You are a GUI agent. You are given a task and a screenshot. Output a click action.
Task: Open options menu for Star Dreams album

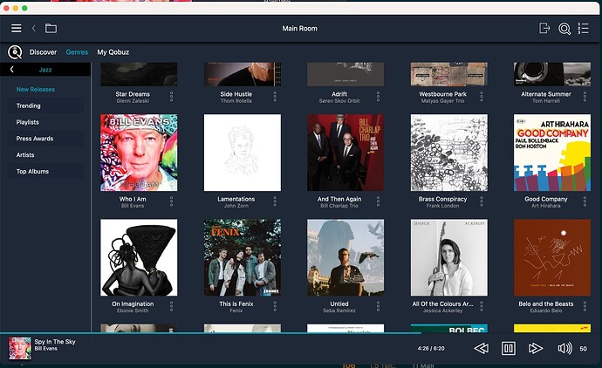(171, 97)
